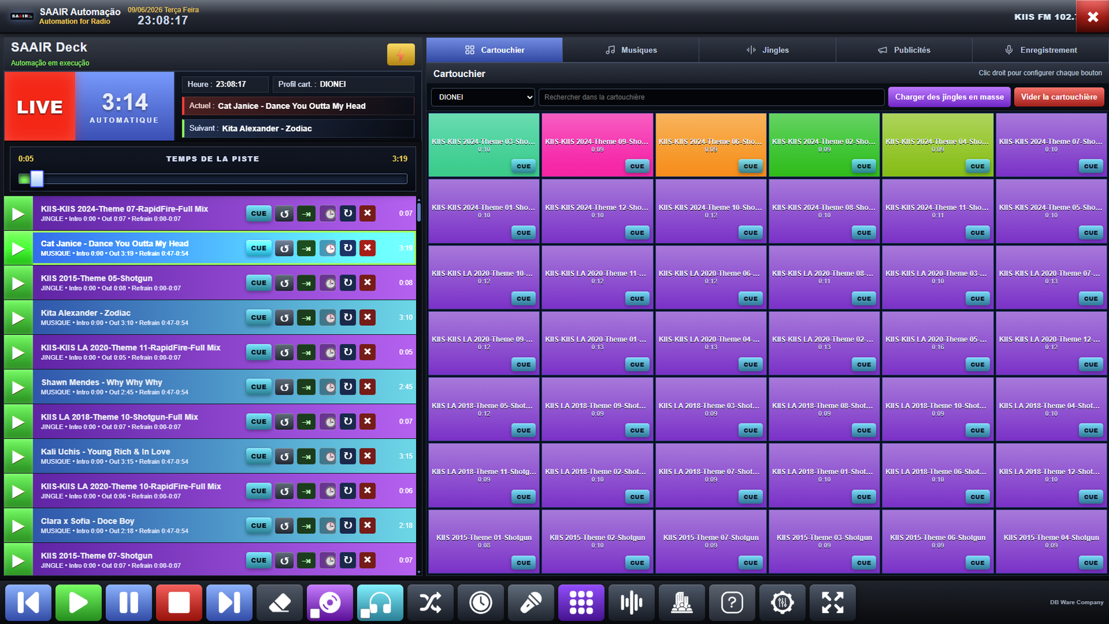This screenshot has height=624, width=1109.
Task: Switch to the Cartouchier tab
Action: [x=494, y=50]
